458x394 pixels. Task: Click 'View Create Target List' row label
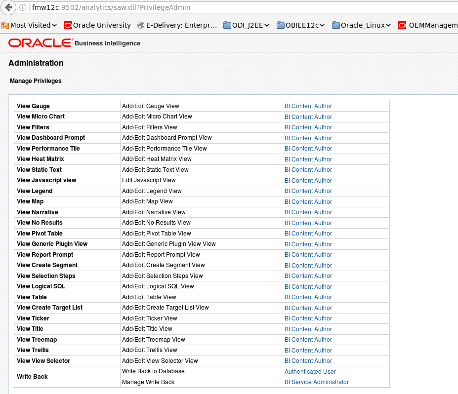(50, 308)
